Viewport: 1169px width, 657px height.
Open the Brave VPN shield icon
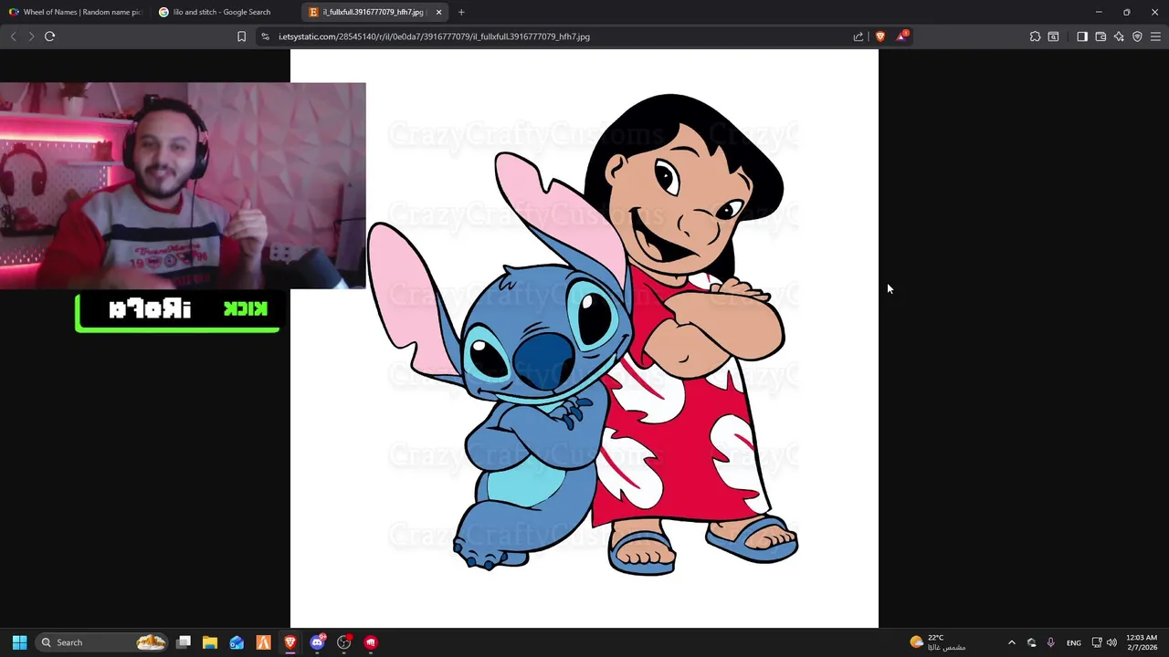(x=1137, y=36)
